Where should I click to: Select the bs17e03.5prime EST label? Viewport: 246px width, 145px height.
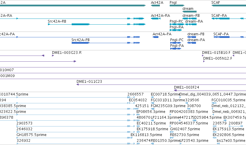(231, 141)
